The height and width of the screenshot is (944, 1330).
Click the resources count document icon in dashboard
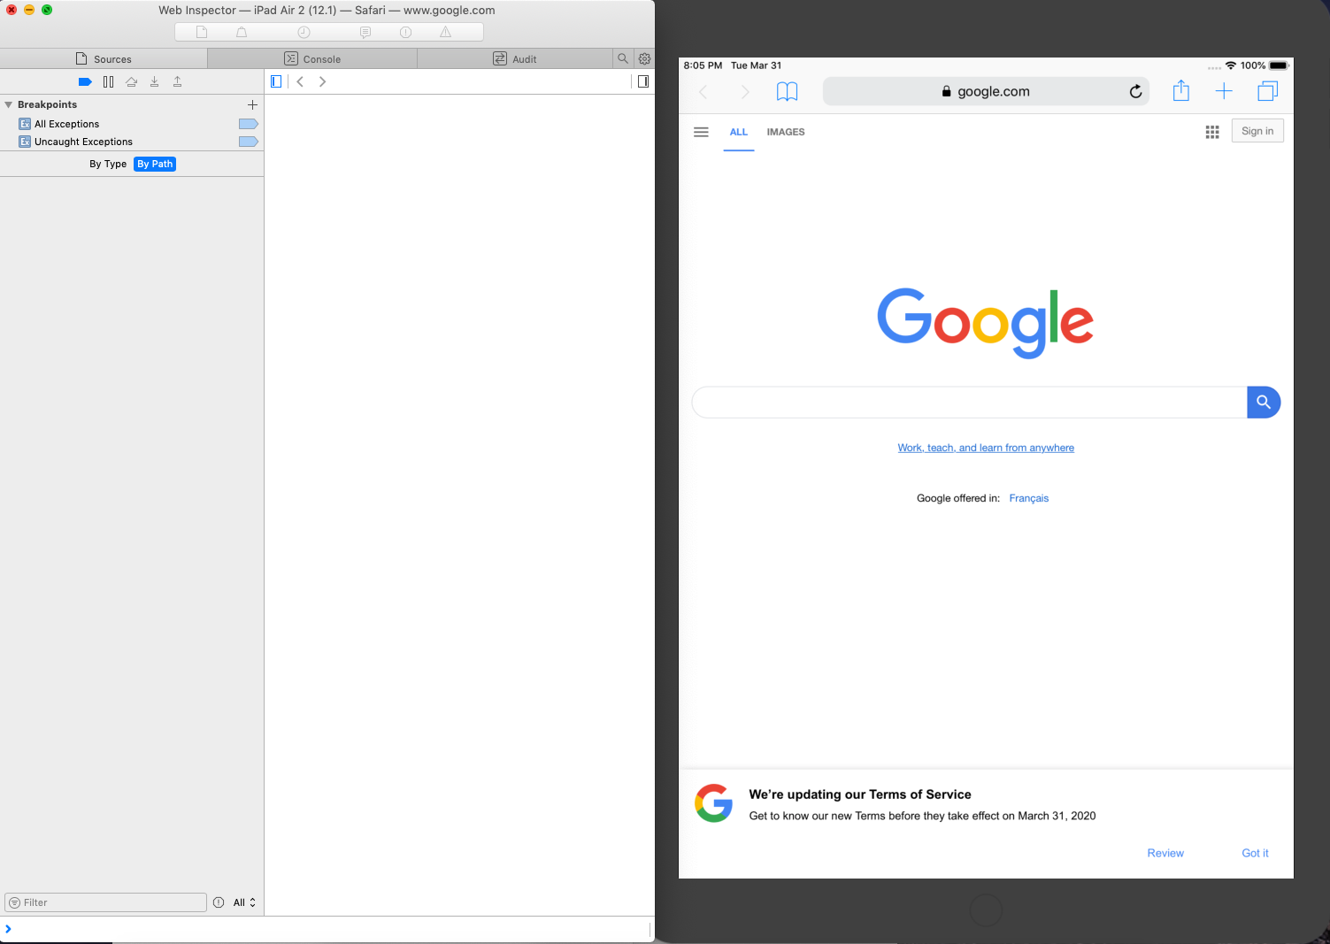202,32
